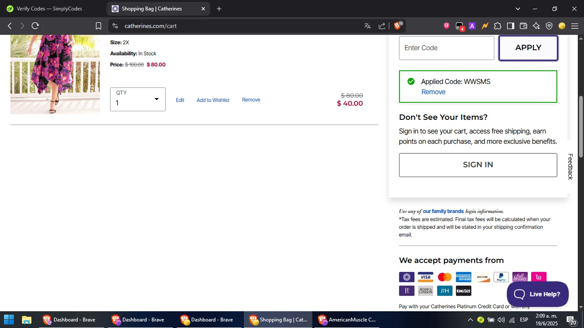
Task: Click the Visa payment icon
Action: click(426, 277)
